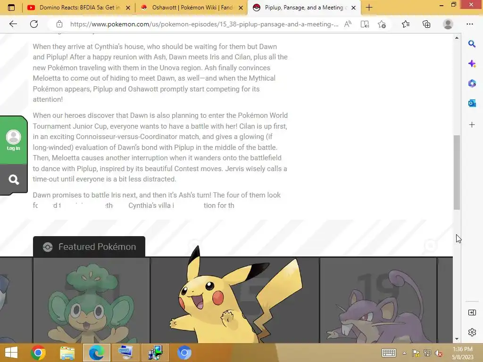Click the page scrollbar thumb

pos(457,173)
